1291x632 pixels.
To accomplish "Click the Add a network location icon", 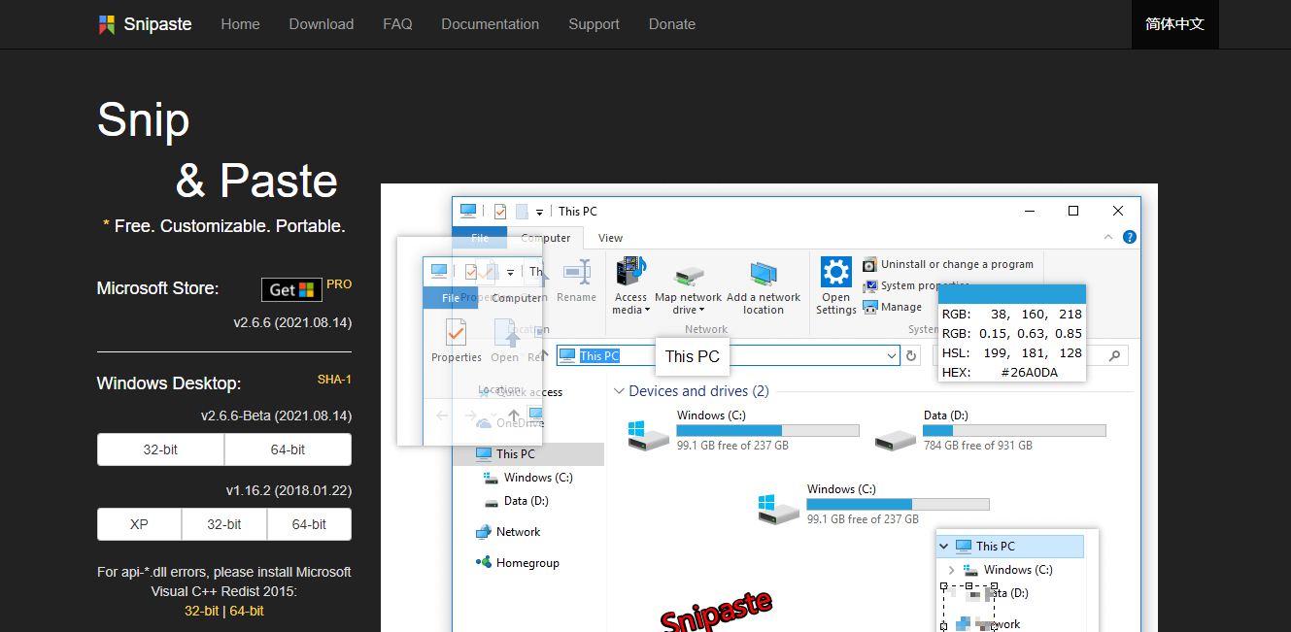I will point(764,275).
